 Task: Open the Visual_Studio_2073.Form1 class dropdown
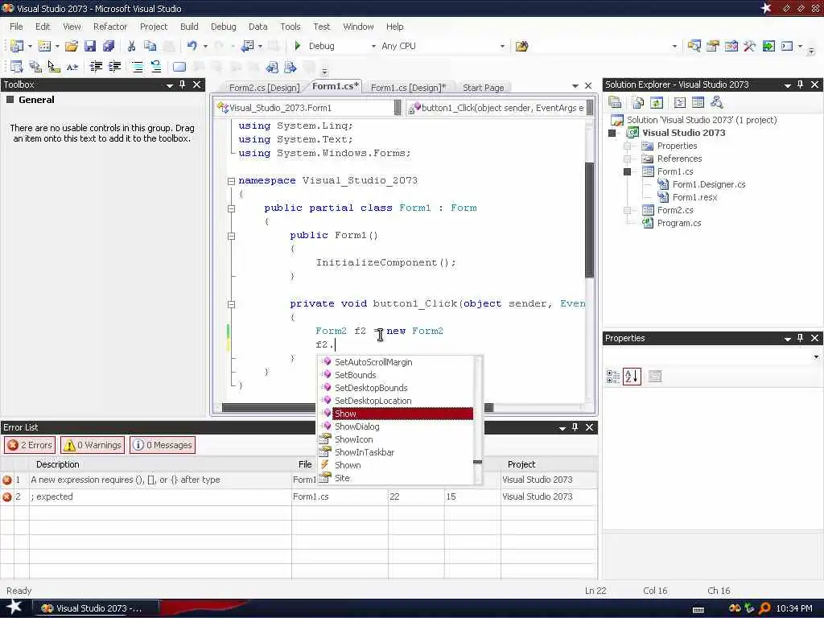click(x=398, y=108)
